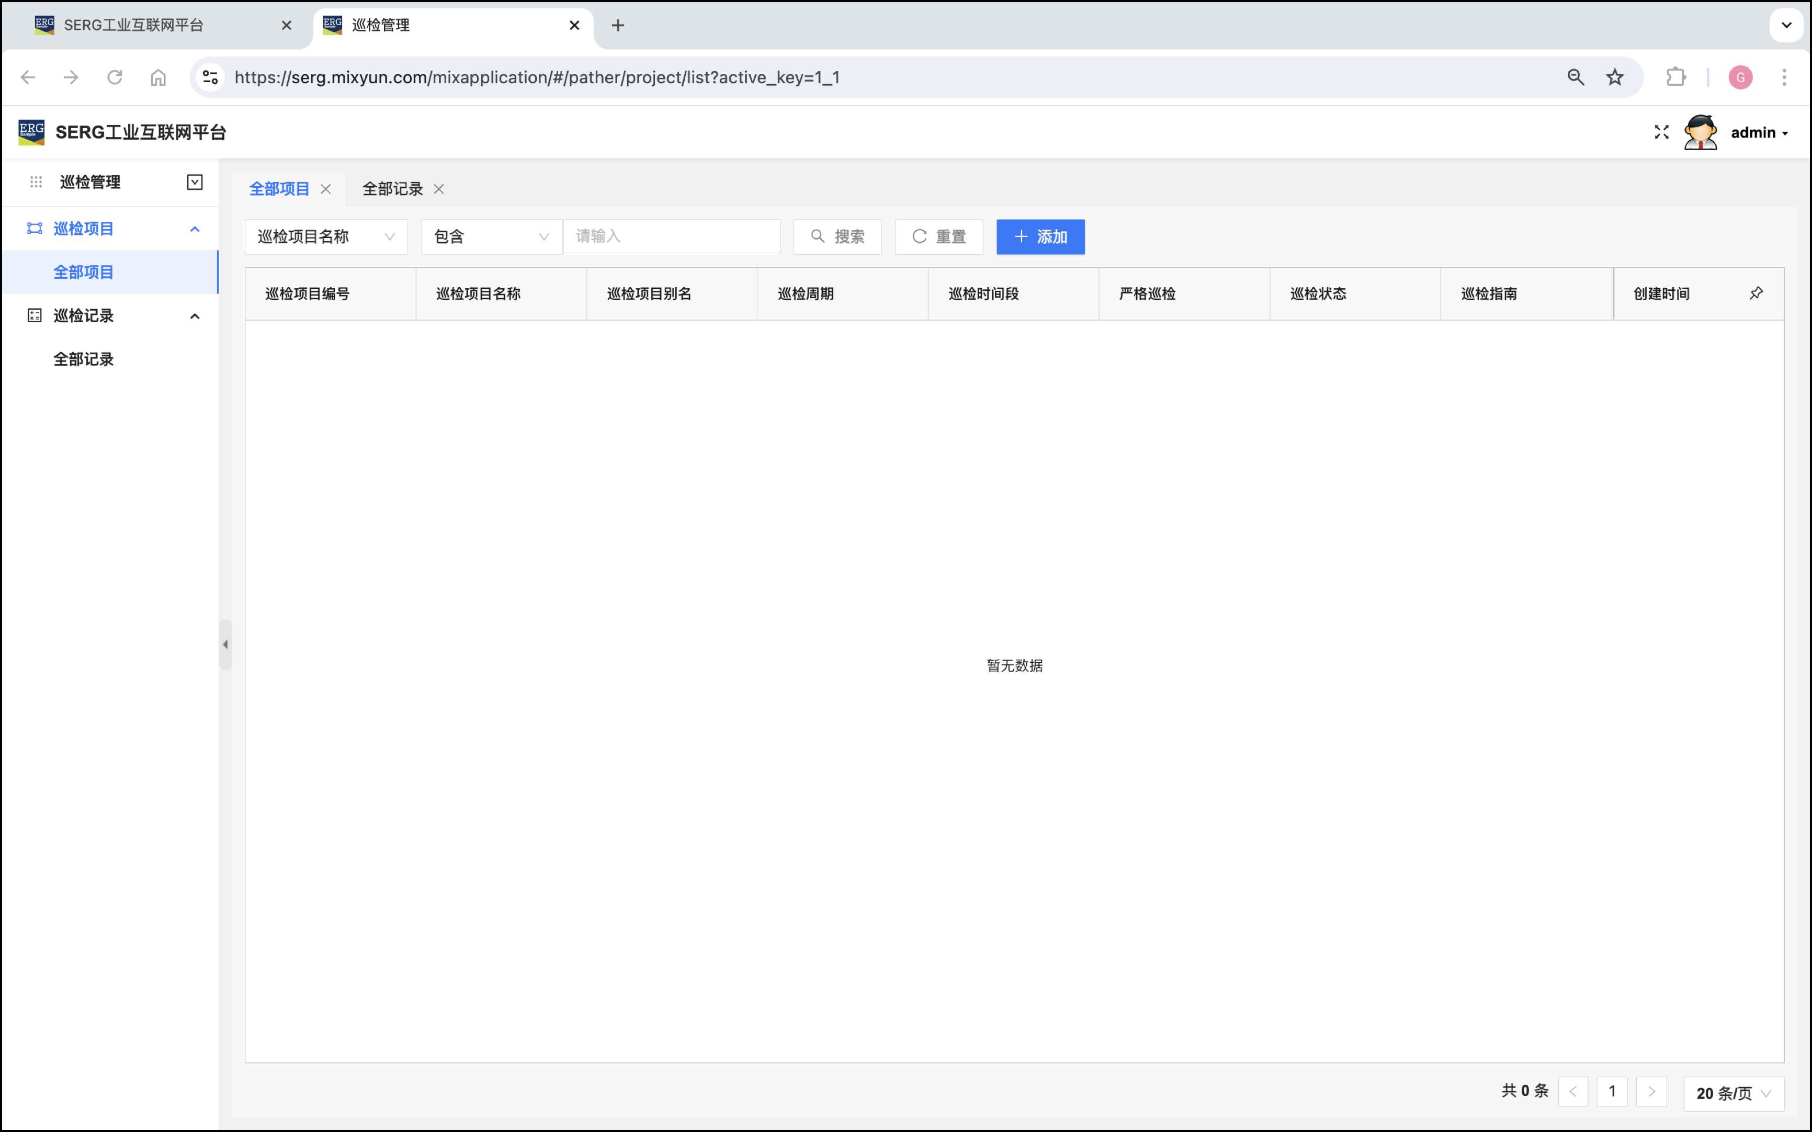Open the 包含 condition dropdown

[x=491, y=236]
